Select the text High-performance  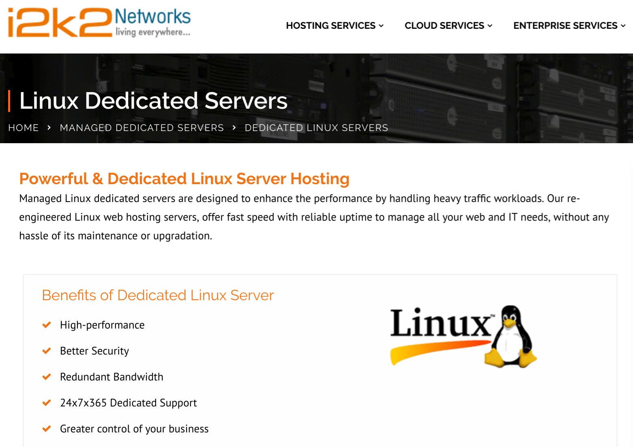102,325
